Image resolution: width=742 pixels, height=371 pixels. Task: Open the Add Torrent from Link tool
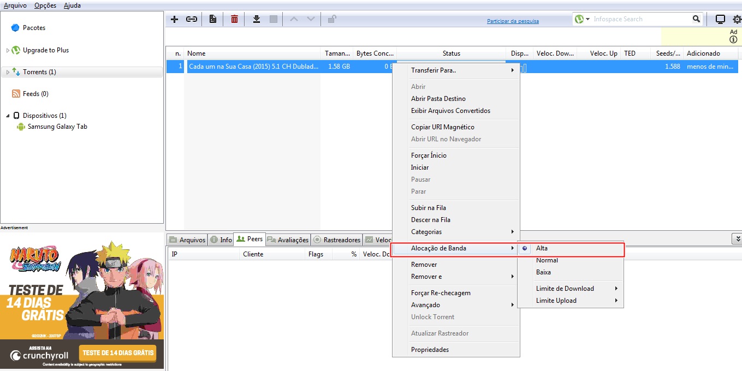(191, 19)
